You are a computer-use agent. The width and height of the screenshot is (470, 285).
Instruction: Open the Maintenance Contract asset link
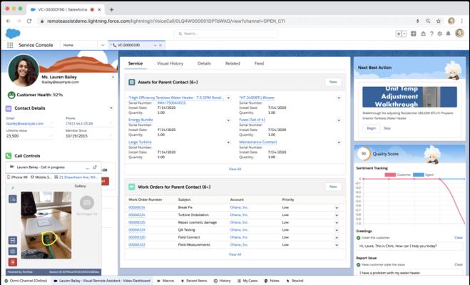tap(257, 142)
